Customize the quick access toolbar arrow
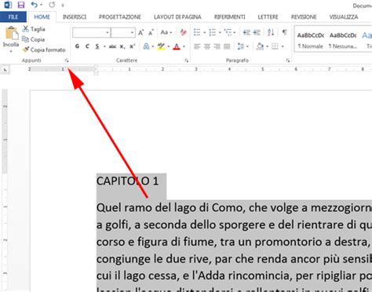This screenshot has height=292, width=372. click(63, 5)
